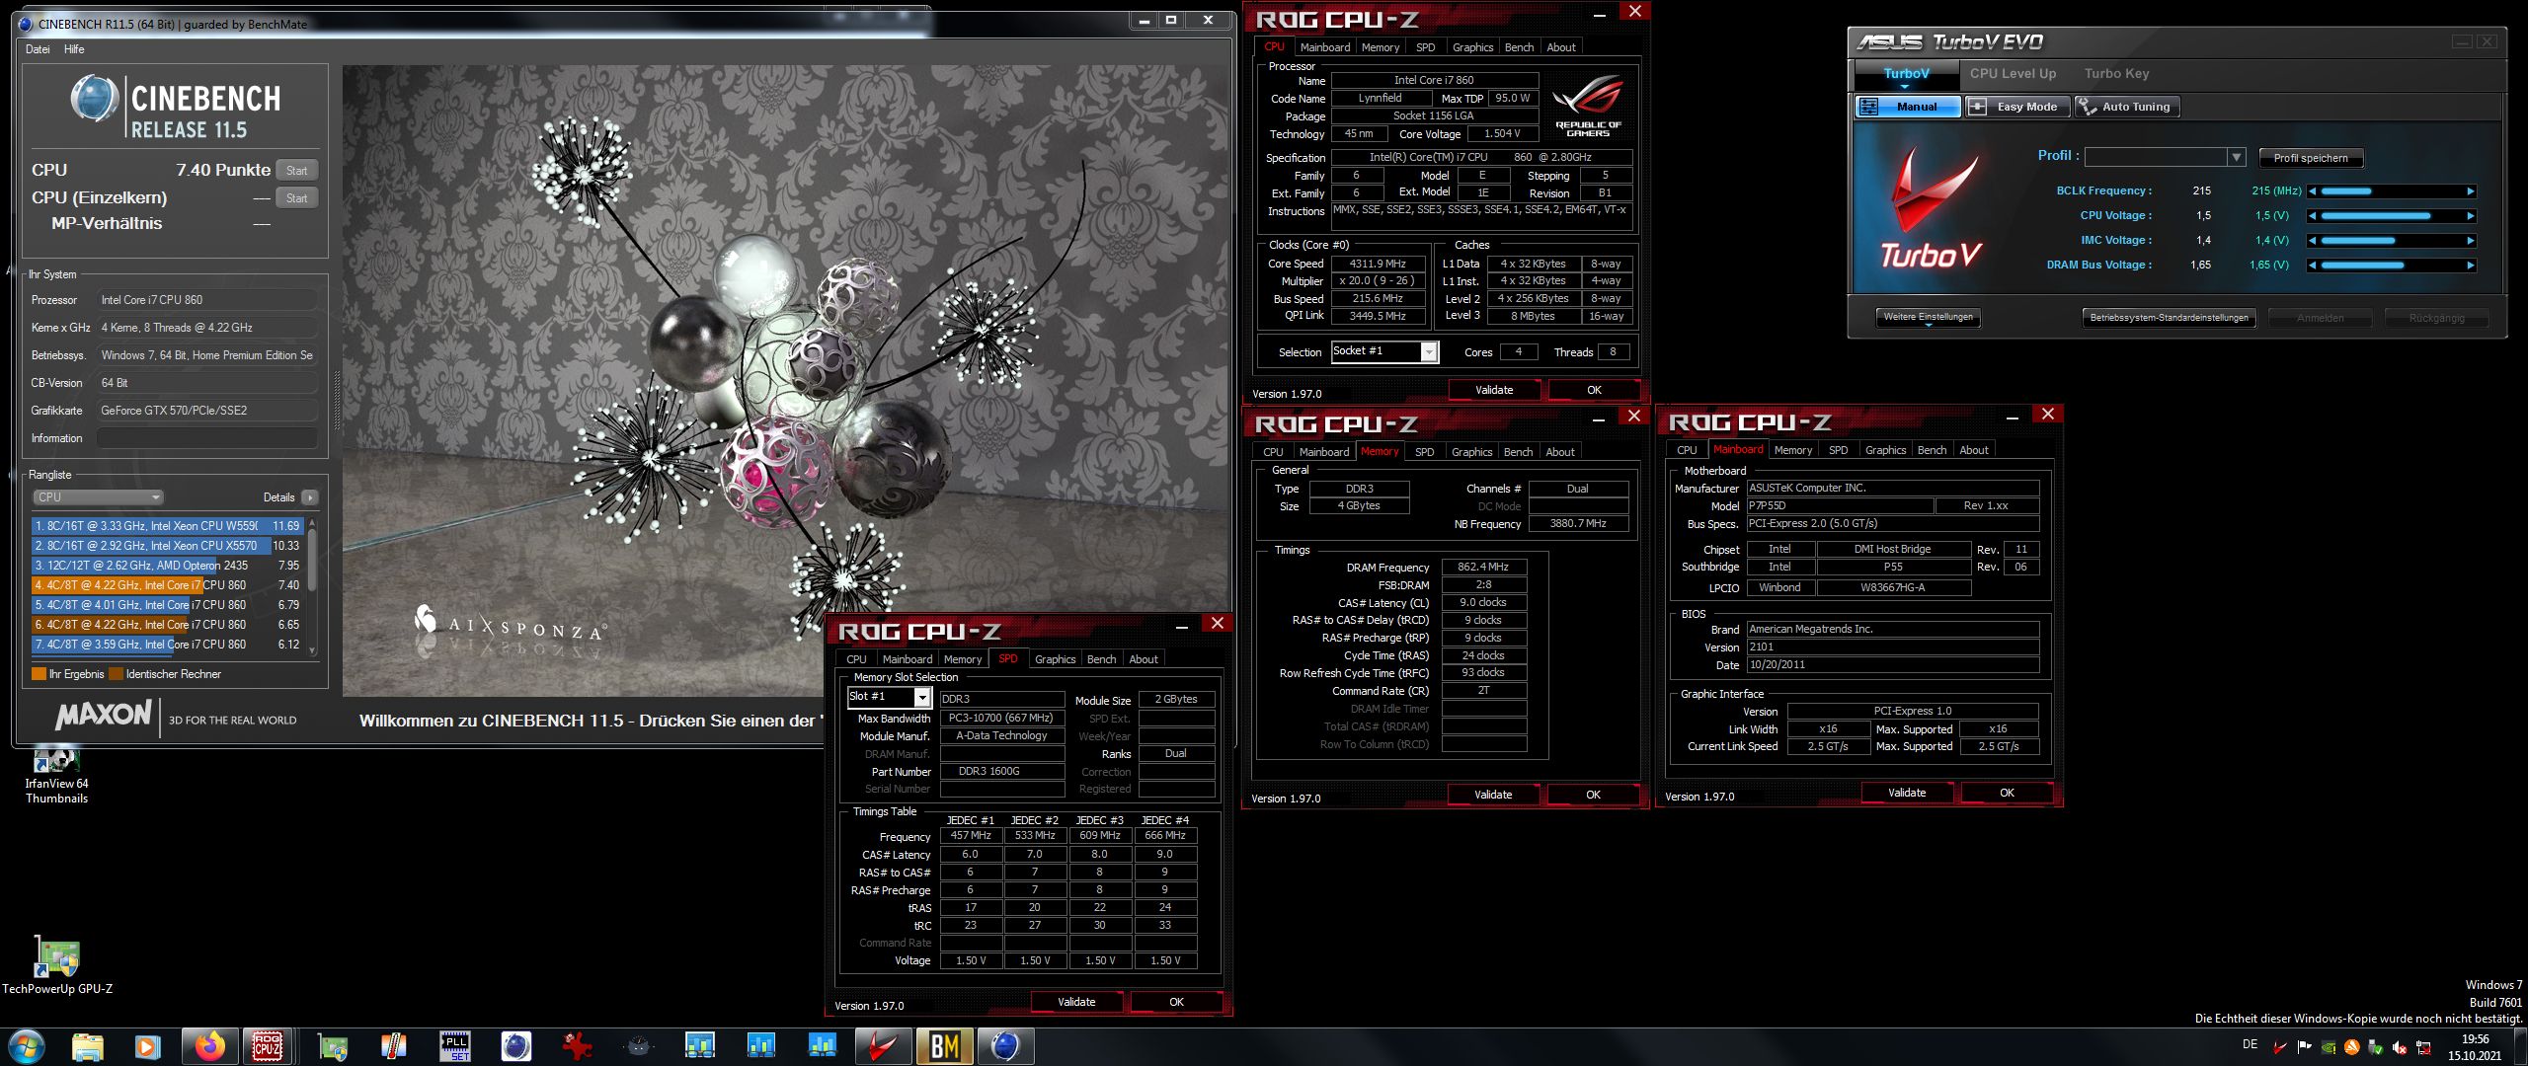
Task: Launch the PLL SET taskbar icon
Action: point(455,1046)
